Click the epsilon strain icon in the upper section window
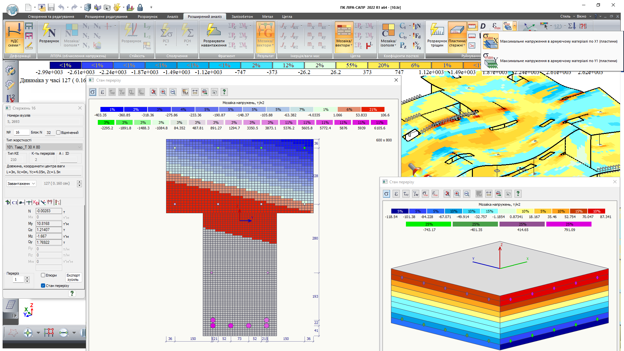 click(102, 92)
